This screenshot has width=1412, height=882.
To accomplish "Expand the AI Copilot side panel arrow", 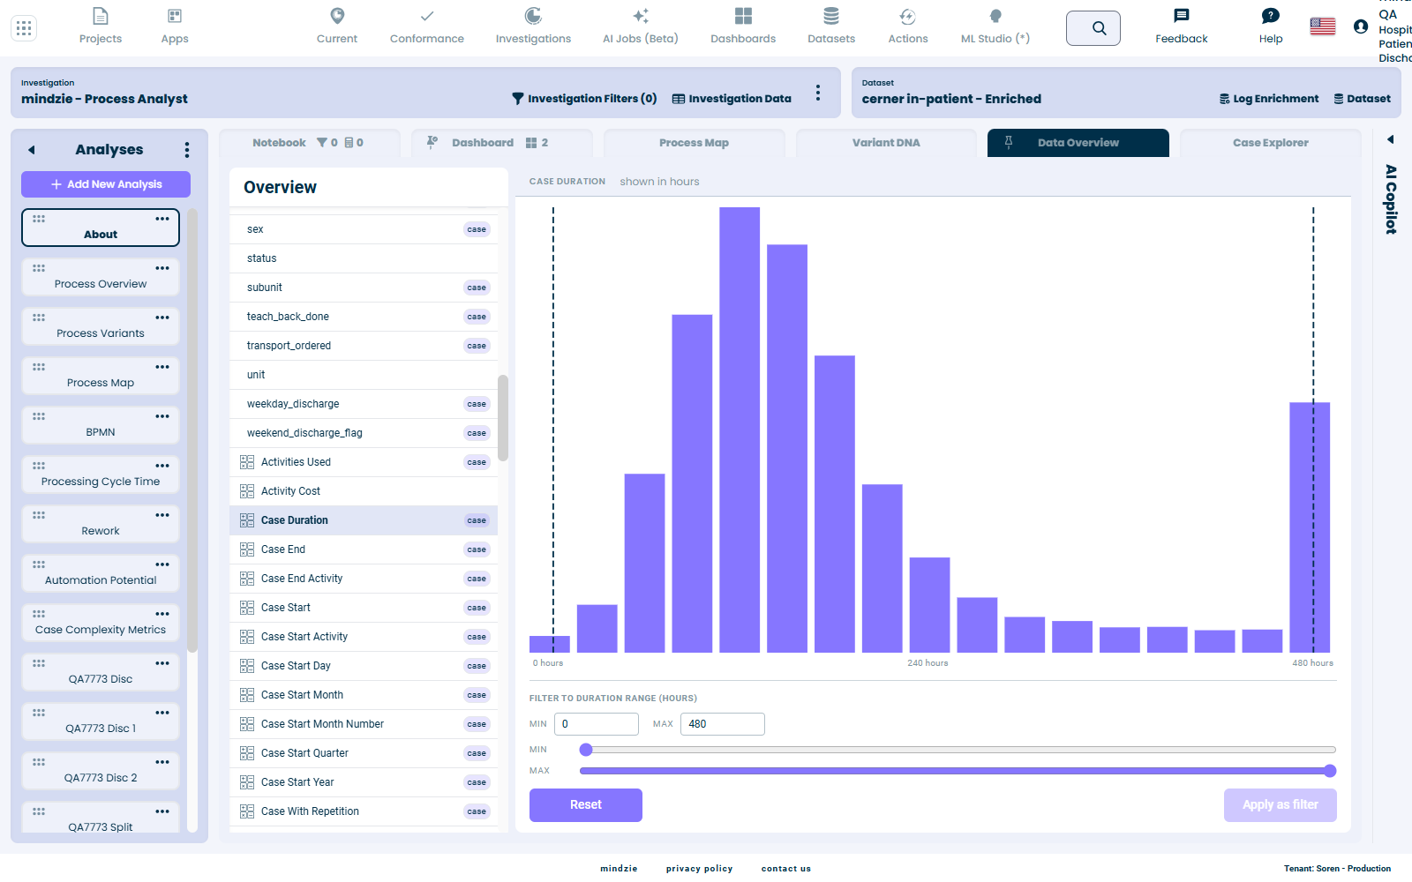I will (1391, 139).
